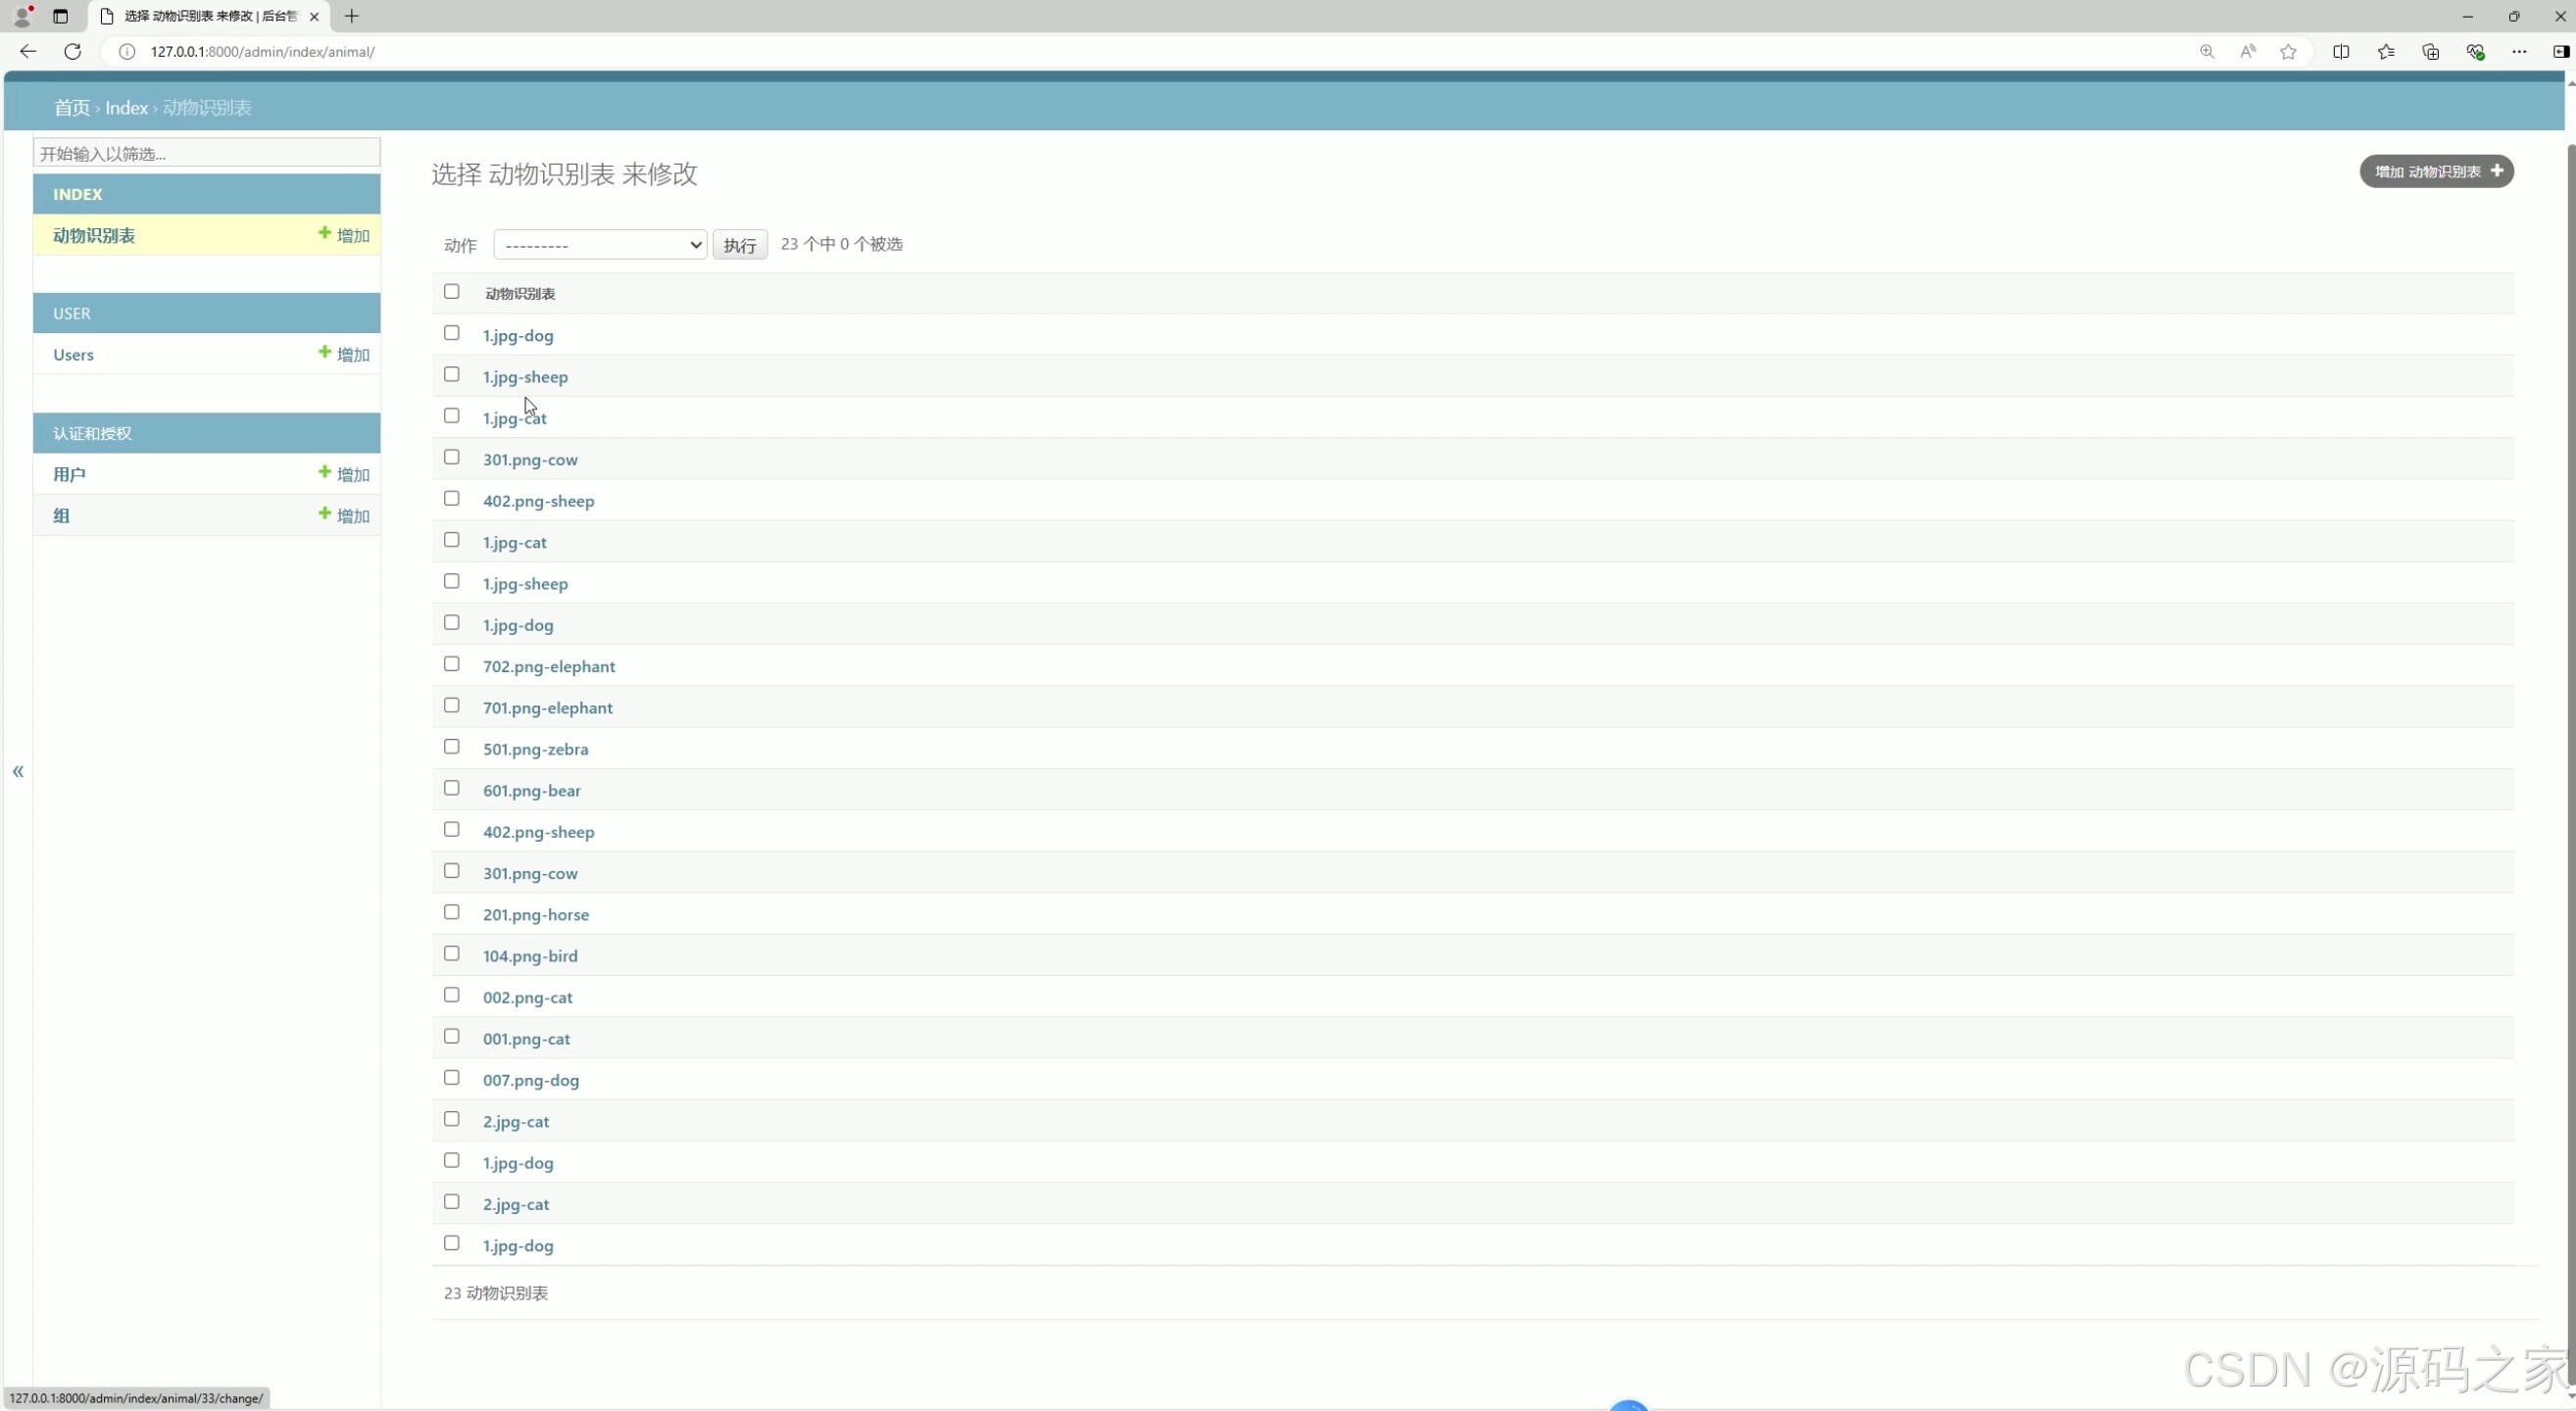Image resolution: width=2576 pixels, height=1411 pixels.
Task: Click the favorites star in address bar
Action: click(2288, 51)
